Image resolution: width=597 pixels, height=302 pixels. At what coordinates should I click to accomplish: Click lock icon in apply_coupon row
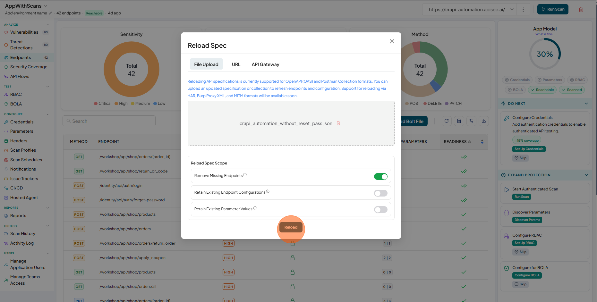click(293, 258)
